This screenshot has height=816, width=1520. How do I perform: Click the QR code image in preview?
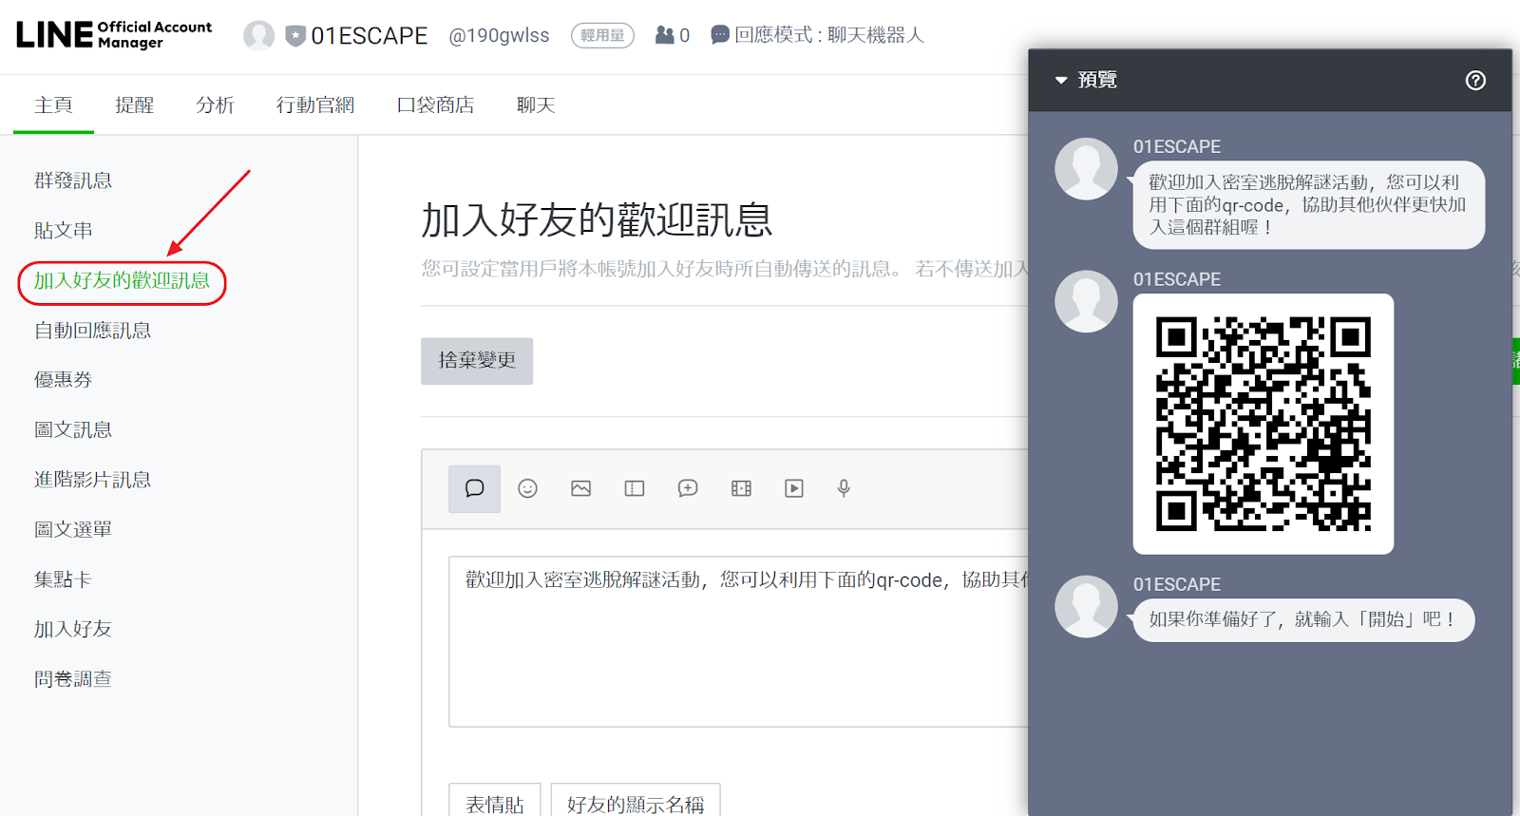click(x=1263, y=424)
